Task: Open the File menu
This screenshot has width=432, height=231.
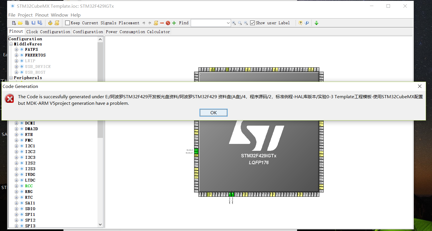Action: (12, 15)
